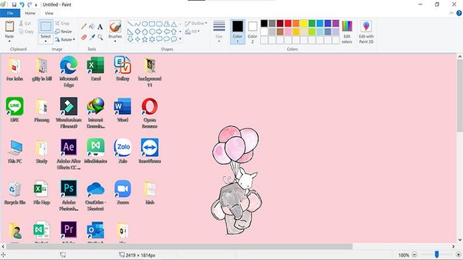This screenshot has width=463, height=260.
Task: Open the Paste dropdown arrow
Action: click(x=9, y=41)
